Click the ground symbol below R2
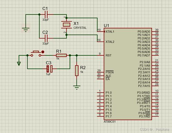Viewport: 172px width, 133px height. [x=77, y=87]
